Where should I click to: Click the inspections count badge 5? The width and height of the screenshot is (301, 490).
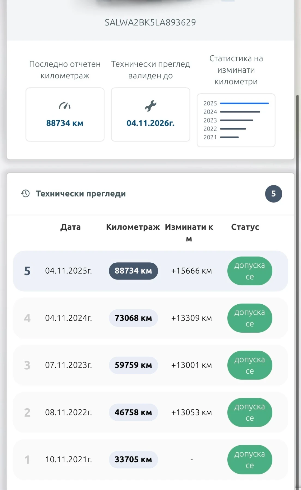[x=273, y=194]
